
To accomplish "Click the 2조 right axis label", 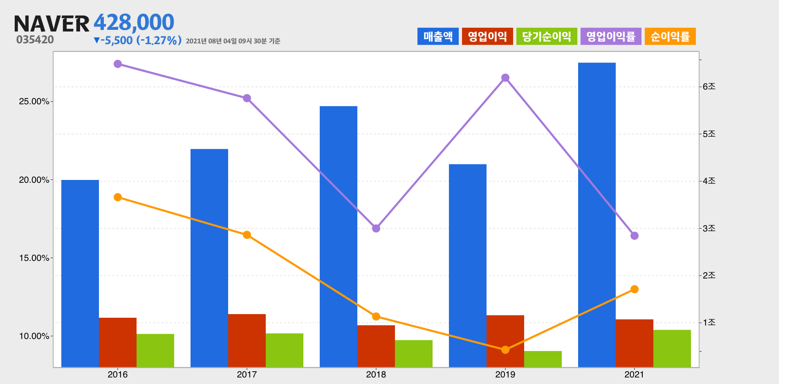I will [709, 276].
